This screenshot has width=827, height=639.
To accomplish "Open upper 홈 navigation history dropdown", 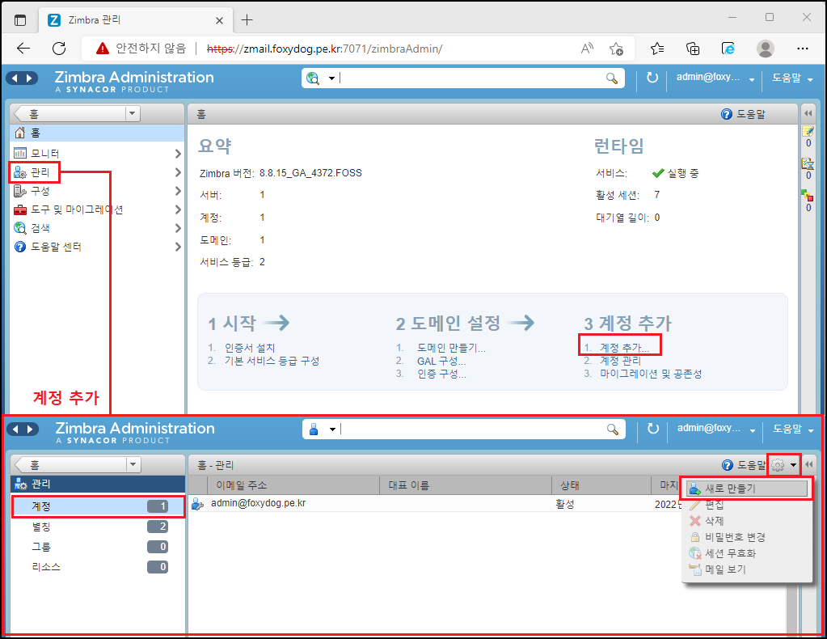I will (x=133, y=113).
